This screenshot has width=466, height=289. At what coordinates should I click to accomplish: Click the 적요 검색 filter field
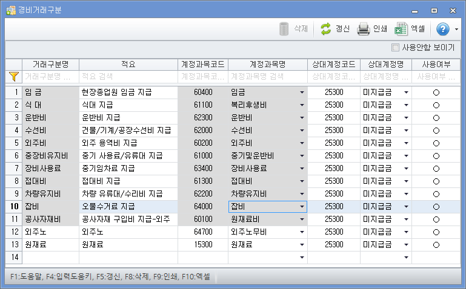click(x=128, y=77)
